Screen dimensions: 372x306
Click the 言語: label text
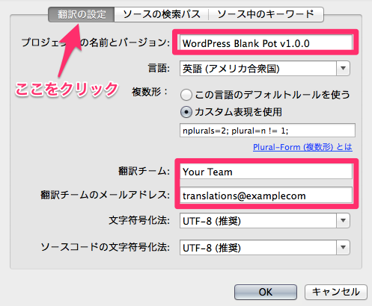[159, 68]
